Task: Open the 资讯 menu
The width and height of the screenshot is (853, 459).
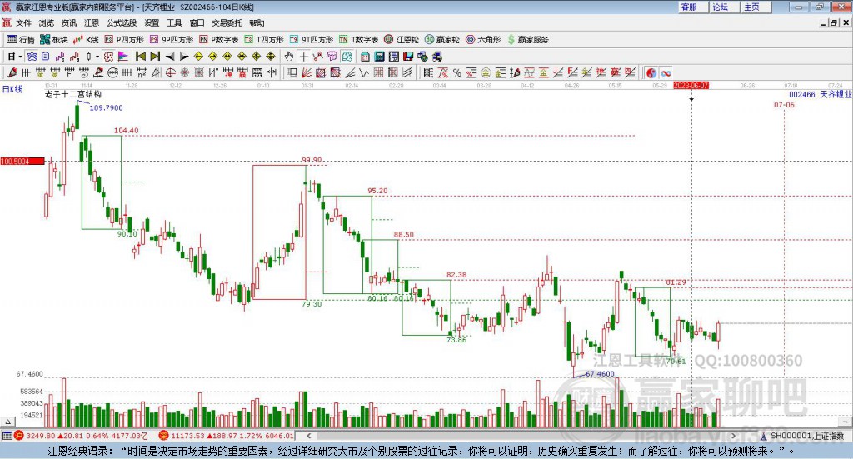Action: click(68, 22)
